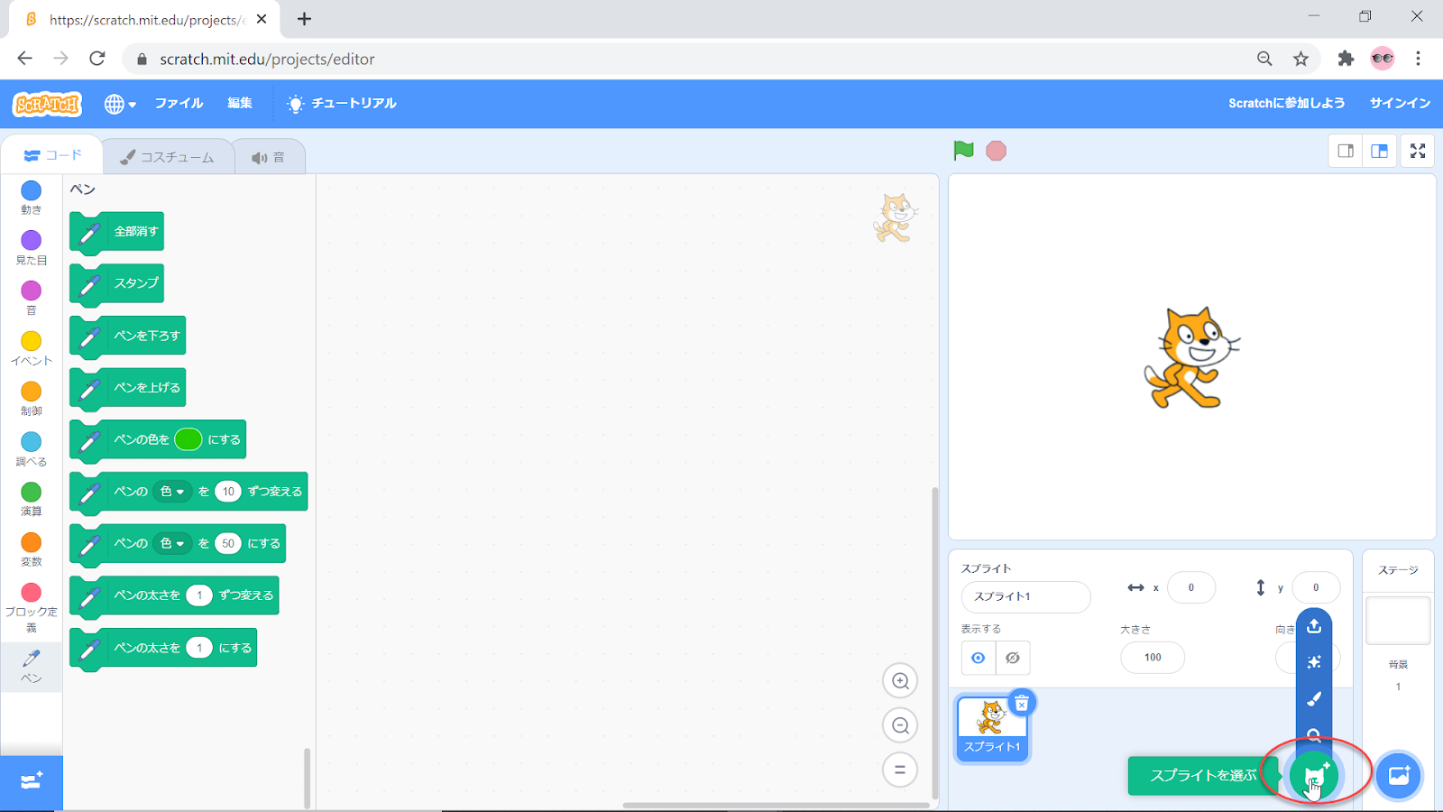Click the 10 value in pen block
Viewport: 1443px width, 812px height.
click(228, 492)
